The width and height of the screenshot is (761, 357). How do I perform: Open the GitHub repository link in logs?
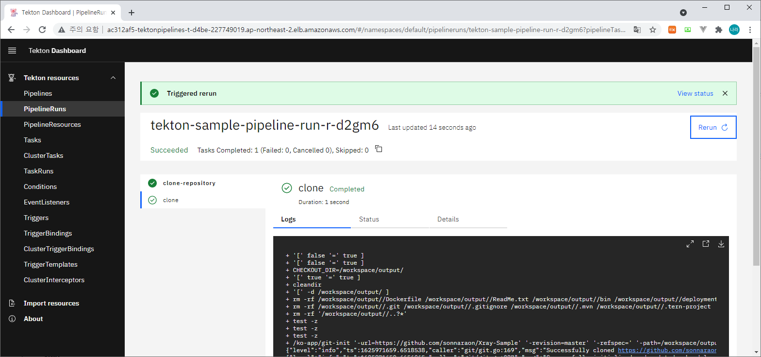(x=667, y=350)
